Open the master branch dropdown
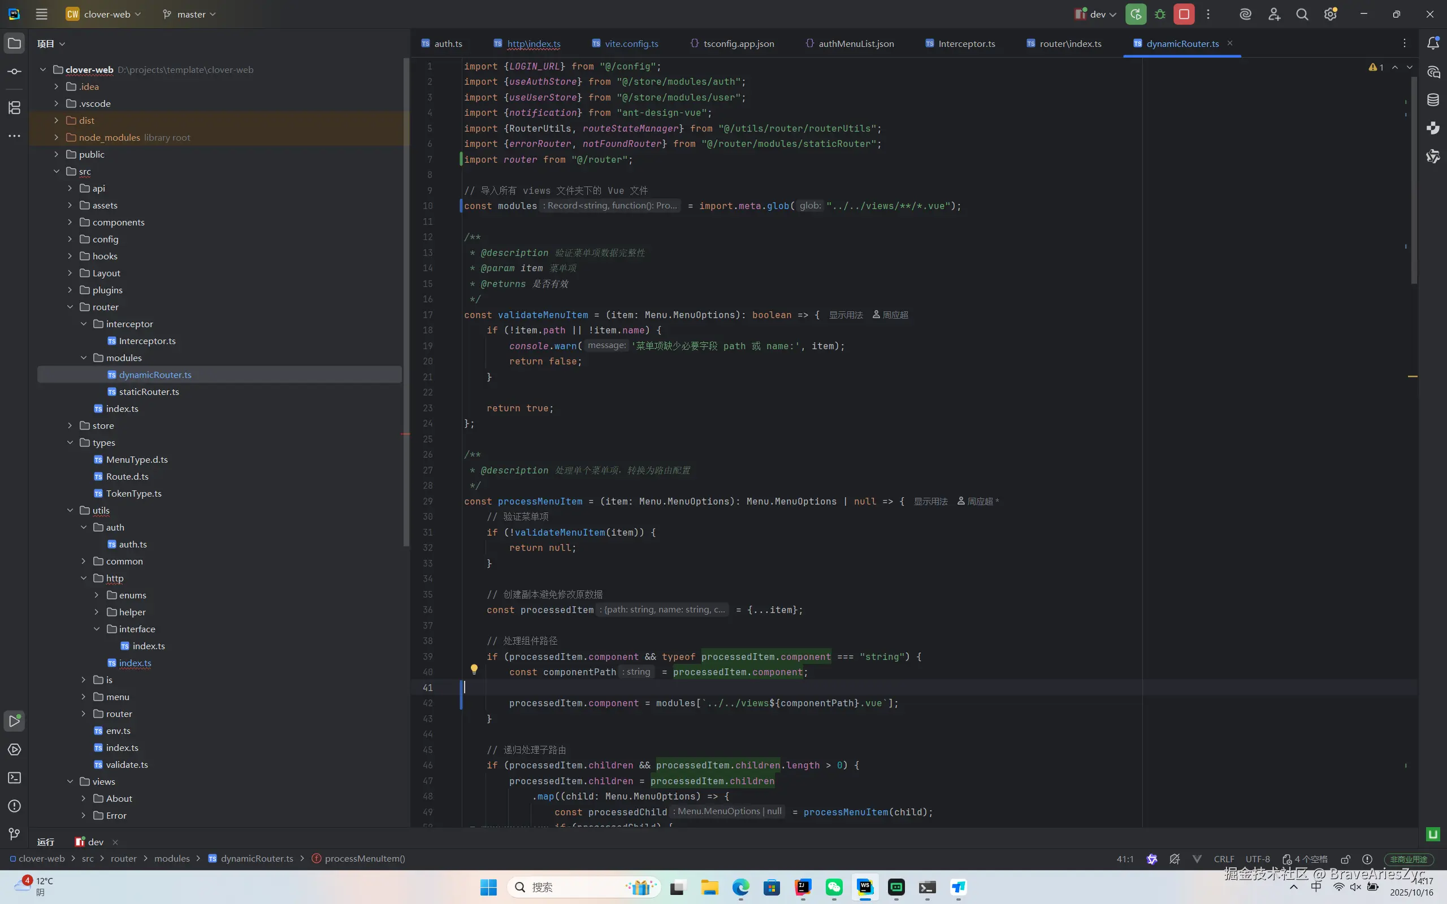The width and height of the screenshot is (1447, 904). point(190,14)
